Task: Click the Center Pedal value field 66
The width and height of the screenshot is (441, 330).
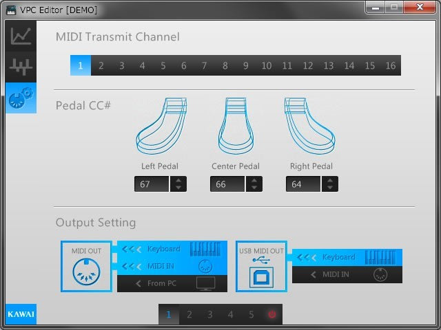Action: [x=227, y=184]
